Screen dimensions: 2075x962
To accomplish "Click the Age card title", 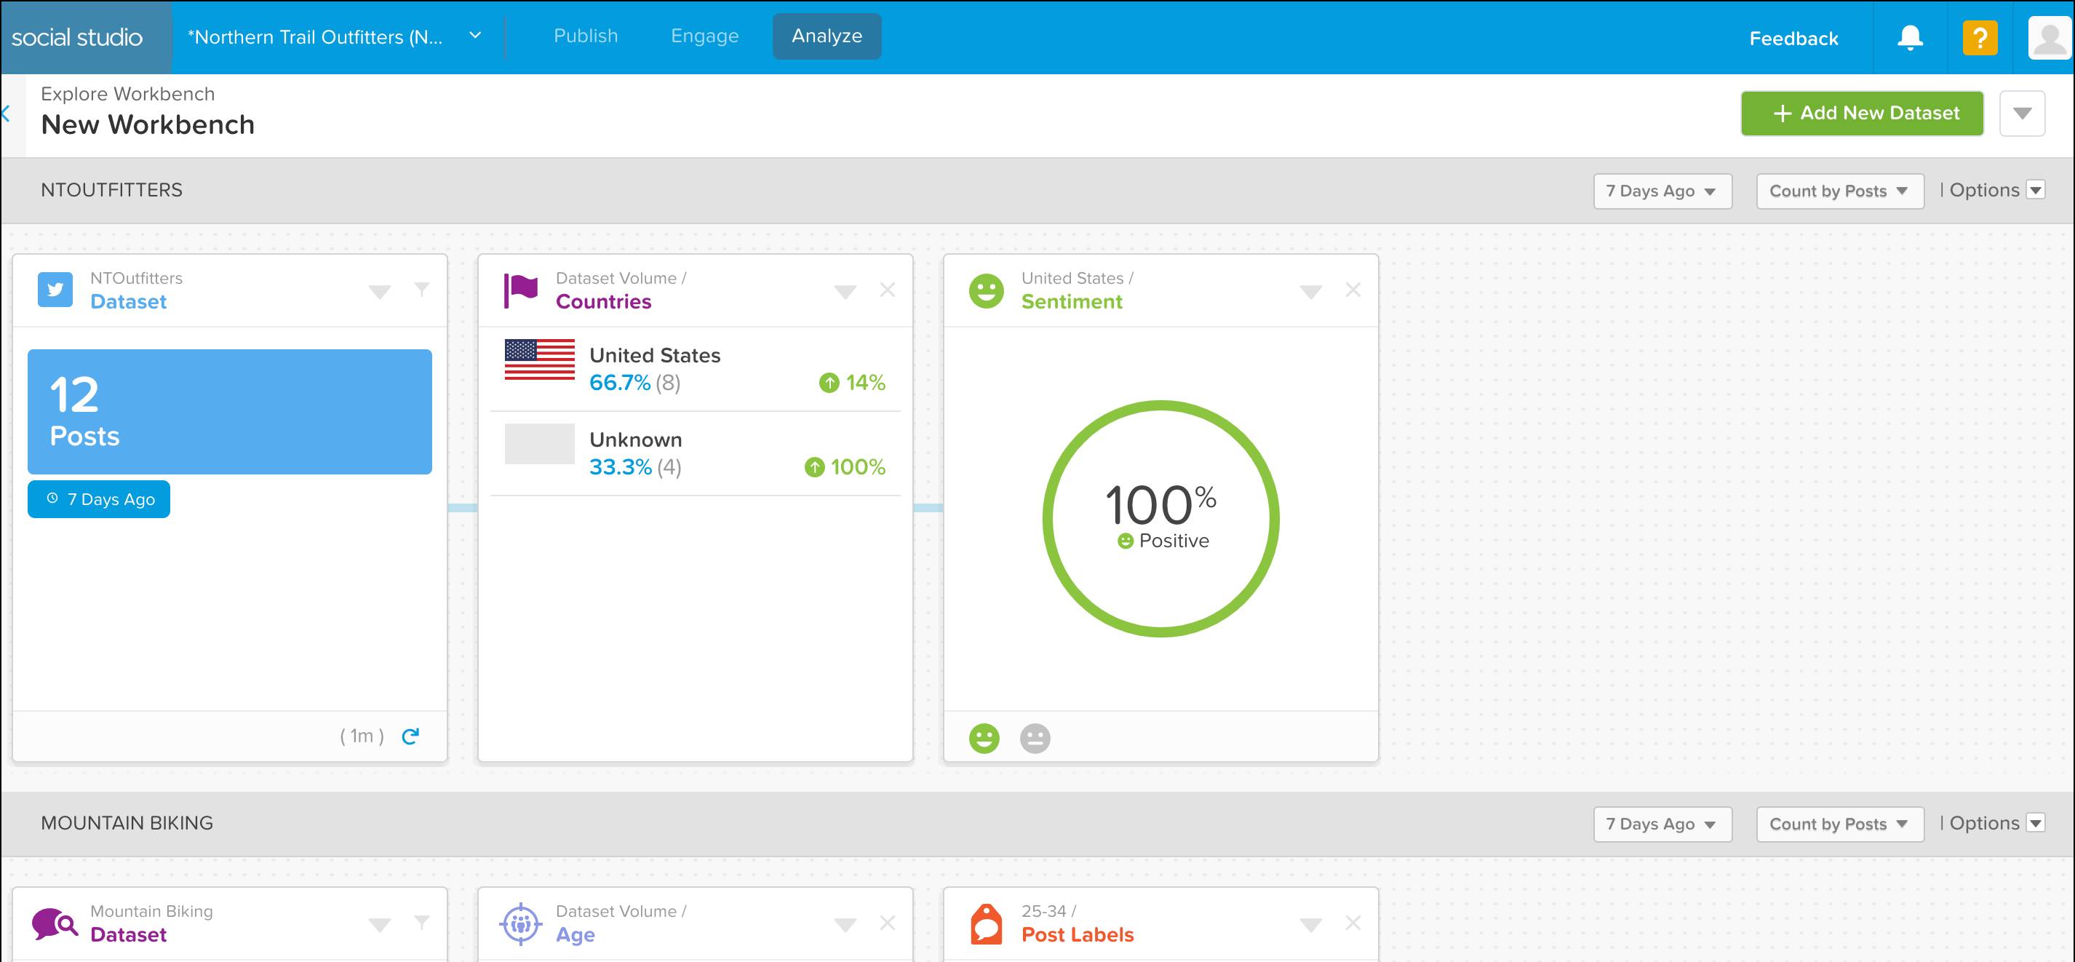I will (575, 935).
